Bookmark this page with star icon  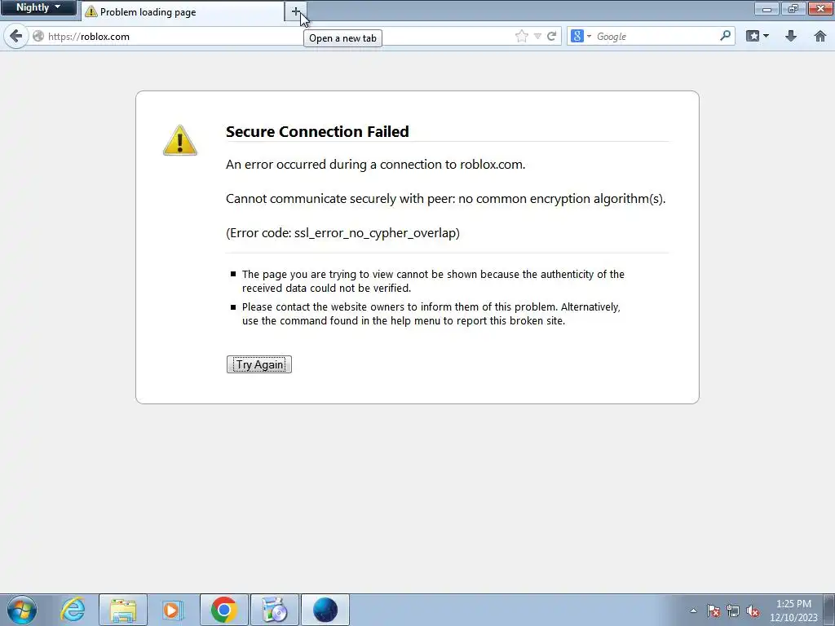(521, 36)
